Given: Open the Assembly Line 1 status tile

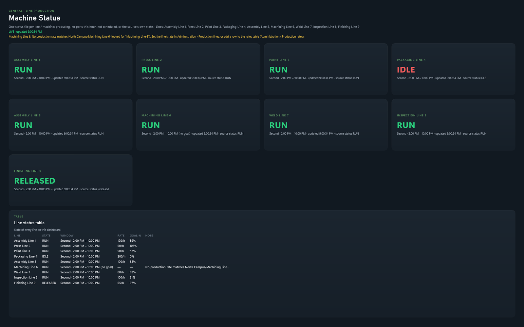Looking at the screenshot, I should click(x=70, y=69).
